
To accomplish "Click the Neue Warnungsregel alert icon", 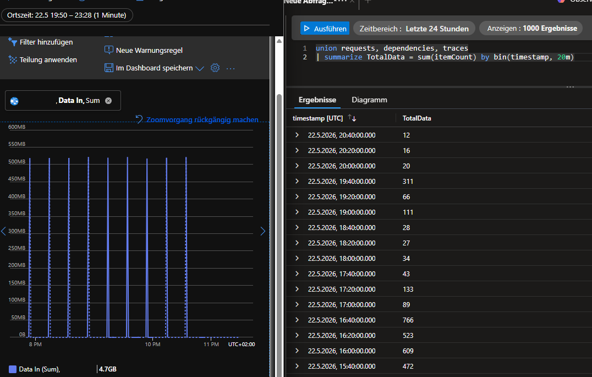I will [x=109, y=50].
